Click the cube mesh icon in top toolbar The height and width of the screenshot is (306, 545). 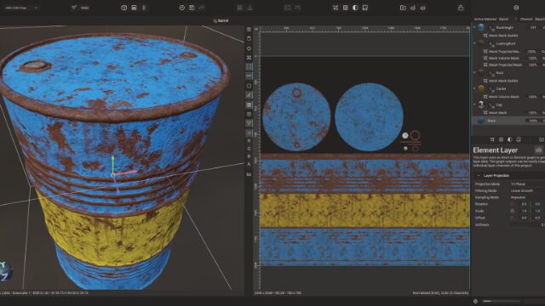click(x=123, y=8)
